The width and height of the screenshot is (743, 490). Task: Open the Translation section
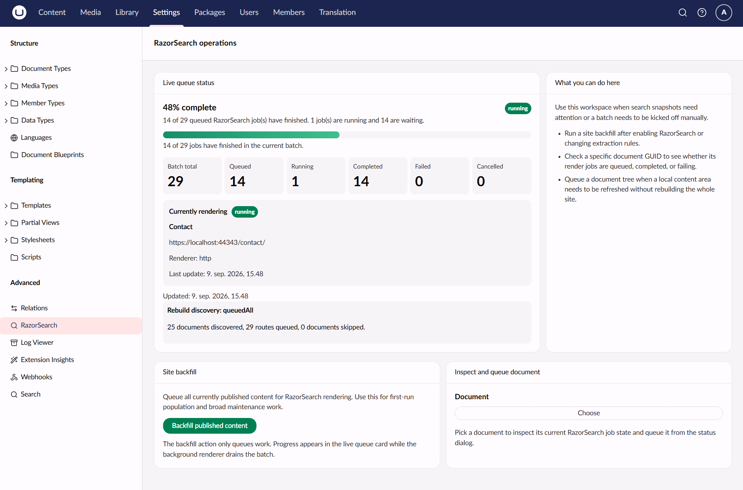pos(337,13)
